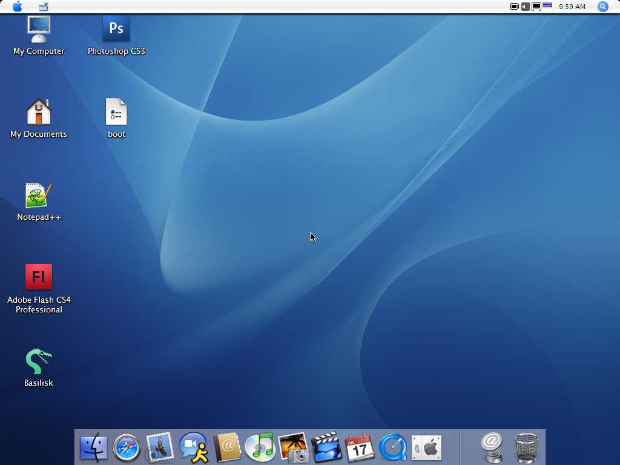This screenshot has width=620, height=465.
Task: Open Finder from the dock
Action: point(93,448)
